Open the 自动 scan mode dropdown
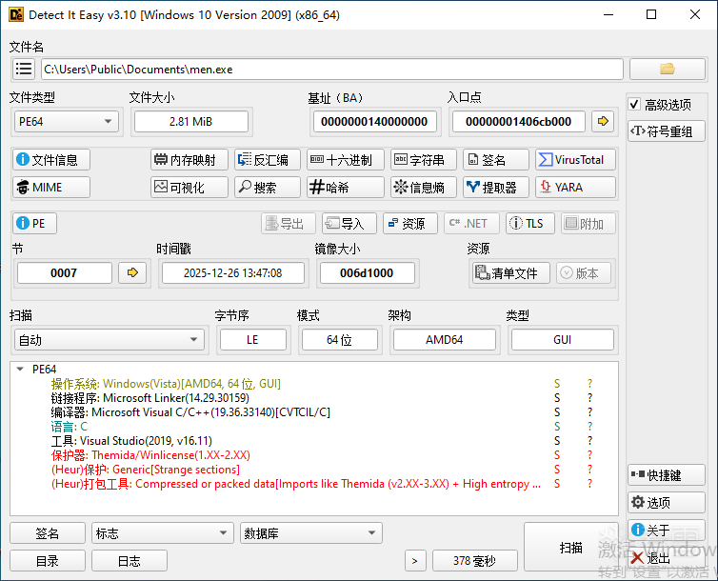This screenshot has width=718, height=581. (109, 340)
